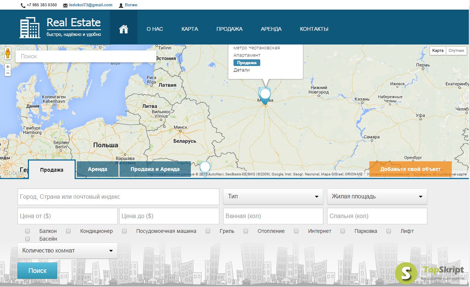Tick the Гриль checkbox
Image resolution: width=470 pixels, height=287 pixels.
208,231
